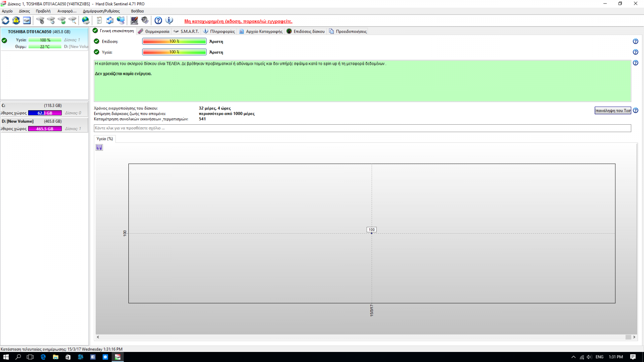Click the '541' start/stop count value
This screenshot has width=644, height=362.
tap(202, 119)
